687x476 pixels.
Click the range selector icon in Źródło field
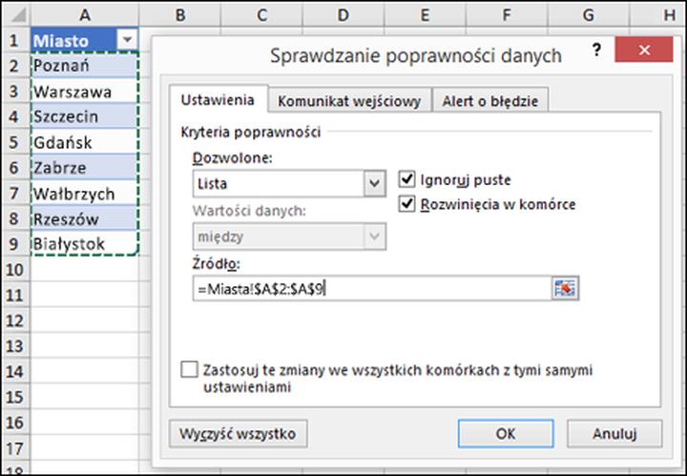[565, 289]
